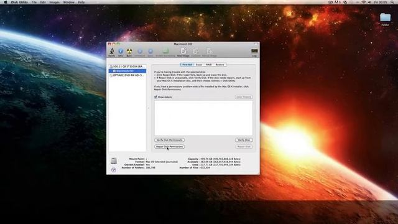Switch to the Restore tab
The width and height of the screenshot is (398, 224).
220,65
